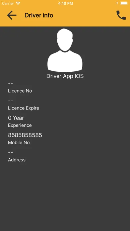Screen dimensions: 130x231
Task: Tap the 0 Year experience value
Action: coord(16,118)
